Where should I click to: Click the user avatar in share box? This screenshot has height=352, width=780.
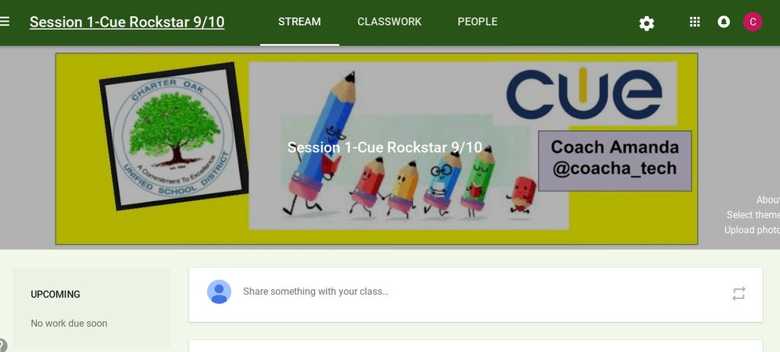[219, 292]
